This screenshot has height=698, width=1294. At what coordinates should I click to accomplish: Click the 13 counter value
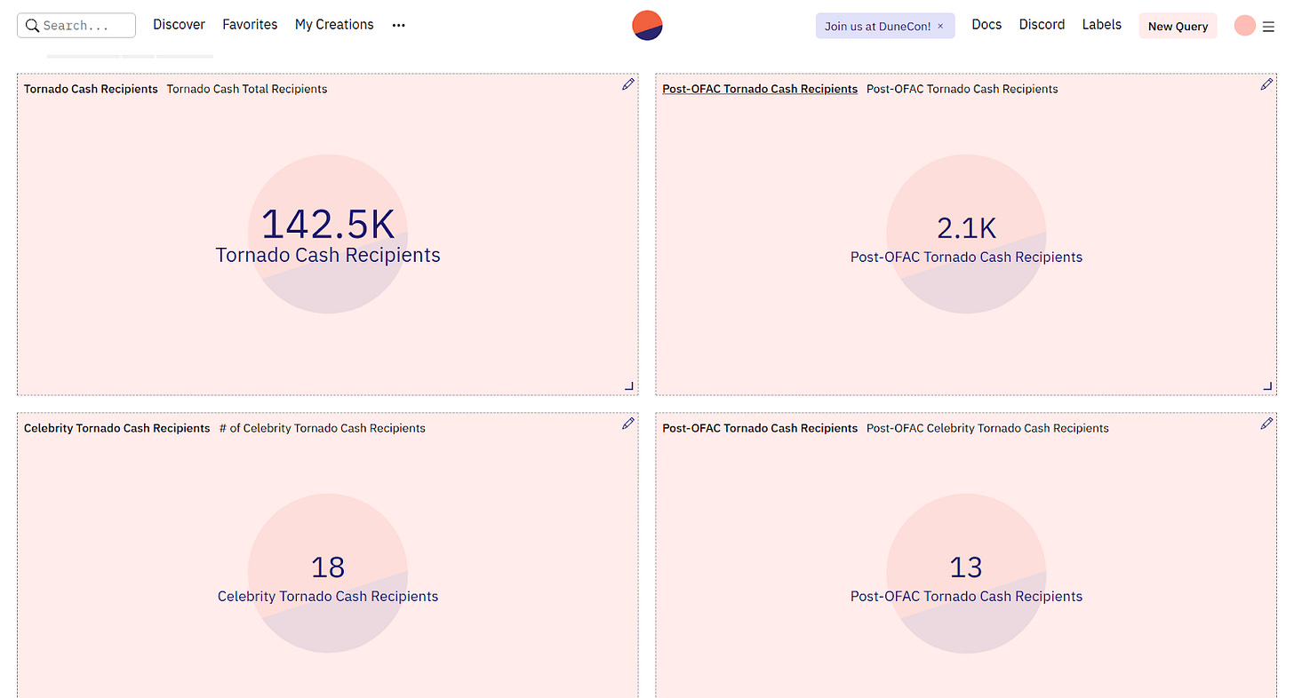coord(966,567)
